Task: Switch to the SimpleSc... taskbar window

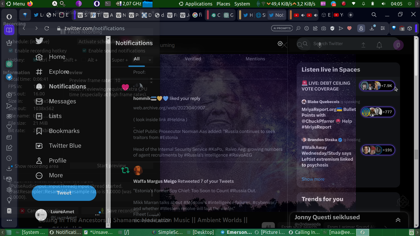Action: click(x=167, y=232)
